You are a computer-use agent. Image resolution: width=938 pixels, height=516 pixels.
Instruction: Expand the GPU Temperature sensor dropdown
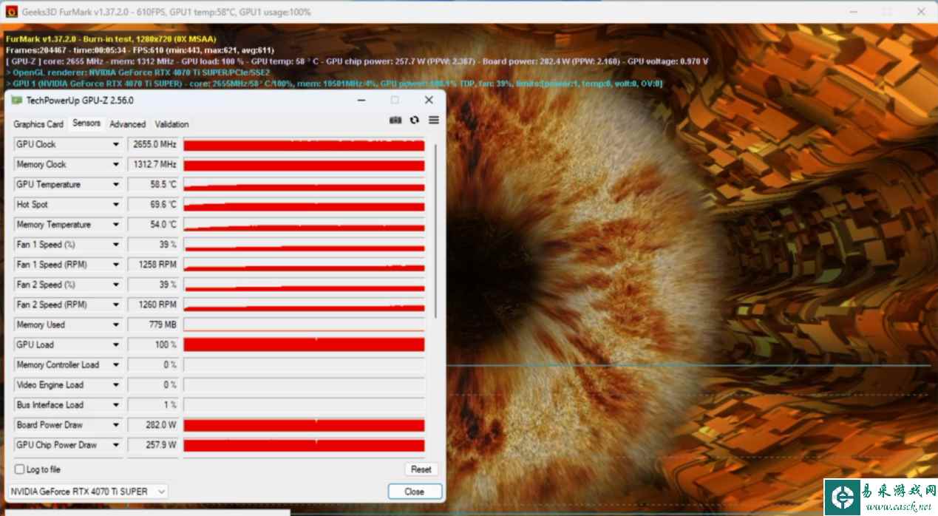[115, 185]
